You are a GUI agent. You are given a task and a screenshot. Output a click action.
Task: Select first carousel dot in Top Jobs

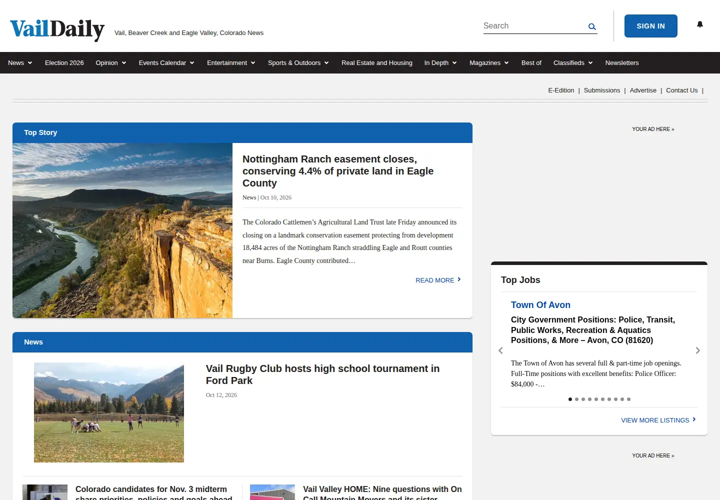point(570,399)
